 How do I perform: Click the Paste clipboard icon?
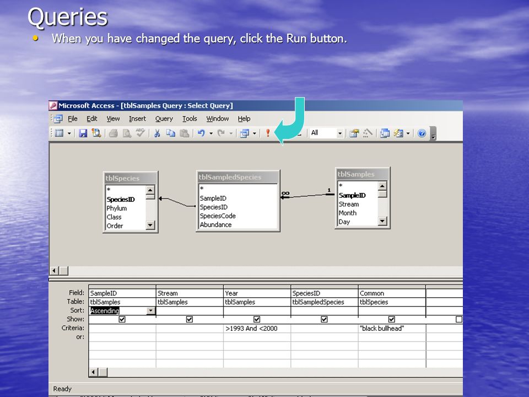(184, 133)
